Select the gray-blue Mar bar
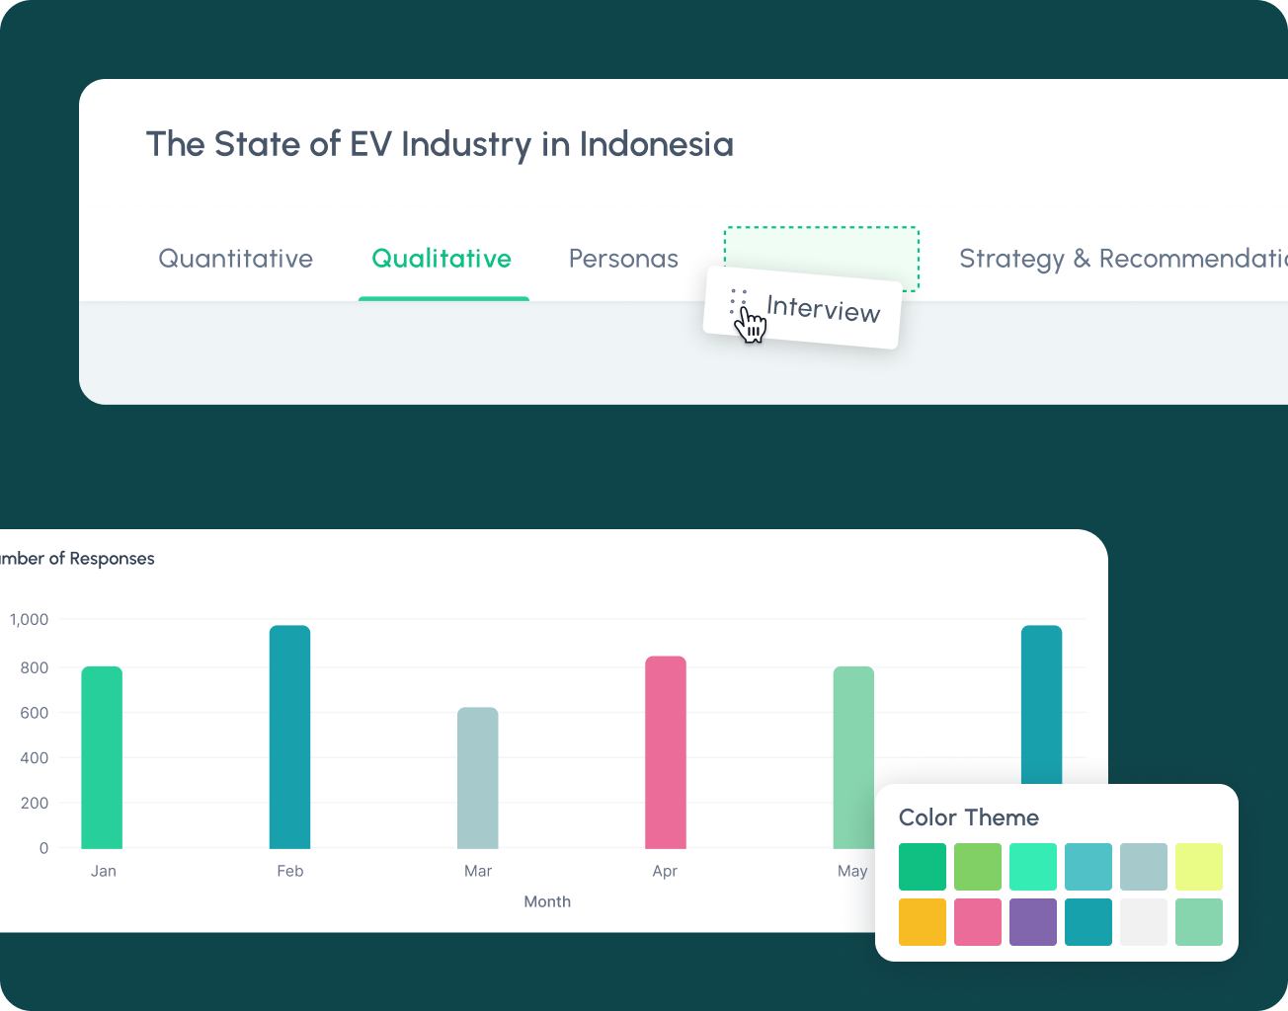Viewport: 1288px width, 1011px height. tap(478, 778)
